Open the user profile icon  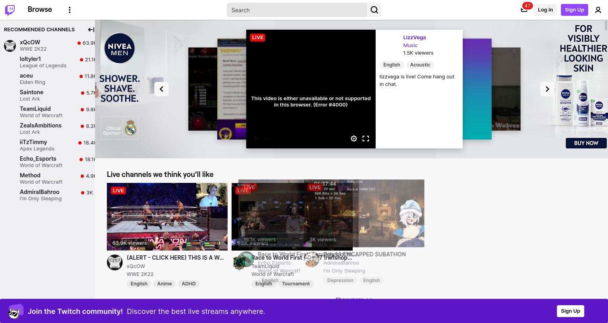point(598,10)
